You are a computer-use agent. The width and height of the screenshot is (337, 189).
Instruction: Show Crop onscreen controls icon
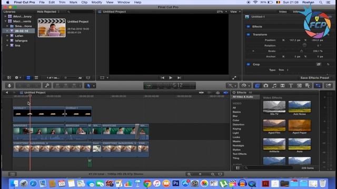point(319,64)
